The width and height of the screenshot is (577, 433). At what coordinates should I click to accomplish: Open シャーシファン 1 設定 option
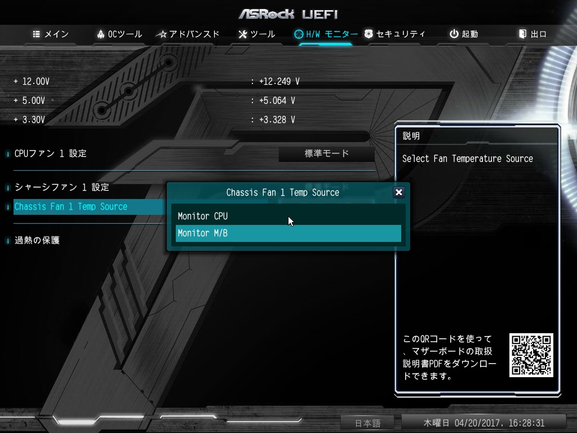pos(62,187)
